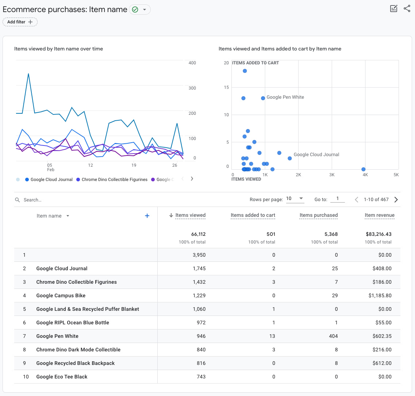Sort table by Item revenue column
Image resolution: width=415 pixels, height=396 pixels.
click(x=379, y=215)
